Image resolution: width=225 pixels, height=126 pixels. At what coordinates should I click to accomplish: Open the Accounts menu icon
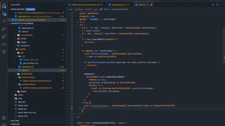click(x=4, y=118)
